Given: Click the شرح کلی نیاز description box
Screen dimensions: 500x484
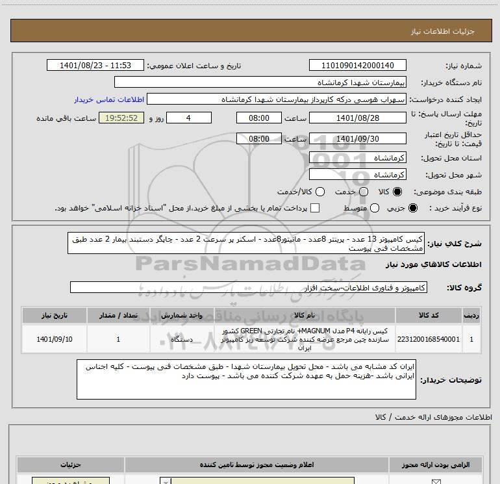Looking at the screenshot, I should 246,243.
